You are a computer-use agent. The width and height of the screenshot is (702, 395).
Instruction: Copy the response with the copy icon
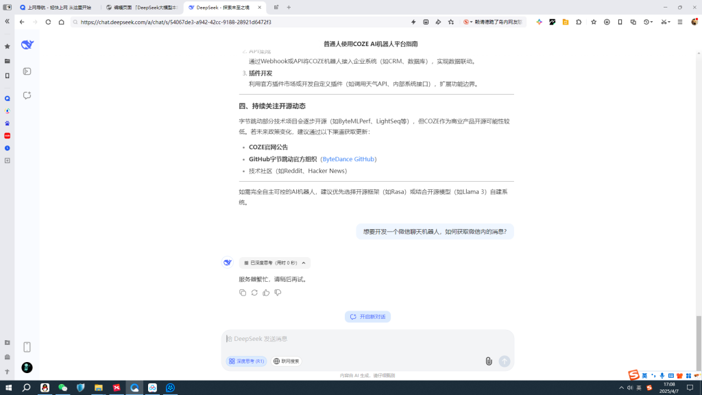click(243, 292)
